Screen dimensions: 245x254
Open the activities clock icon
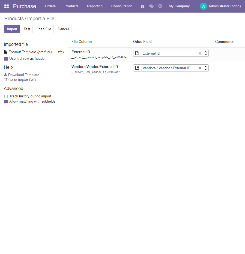[x=160, y=6]
